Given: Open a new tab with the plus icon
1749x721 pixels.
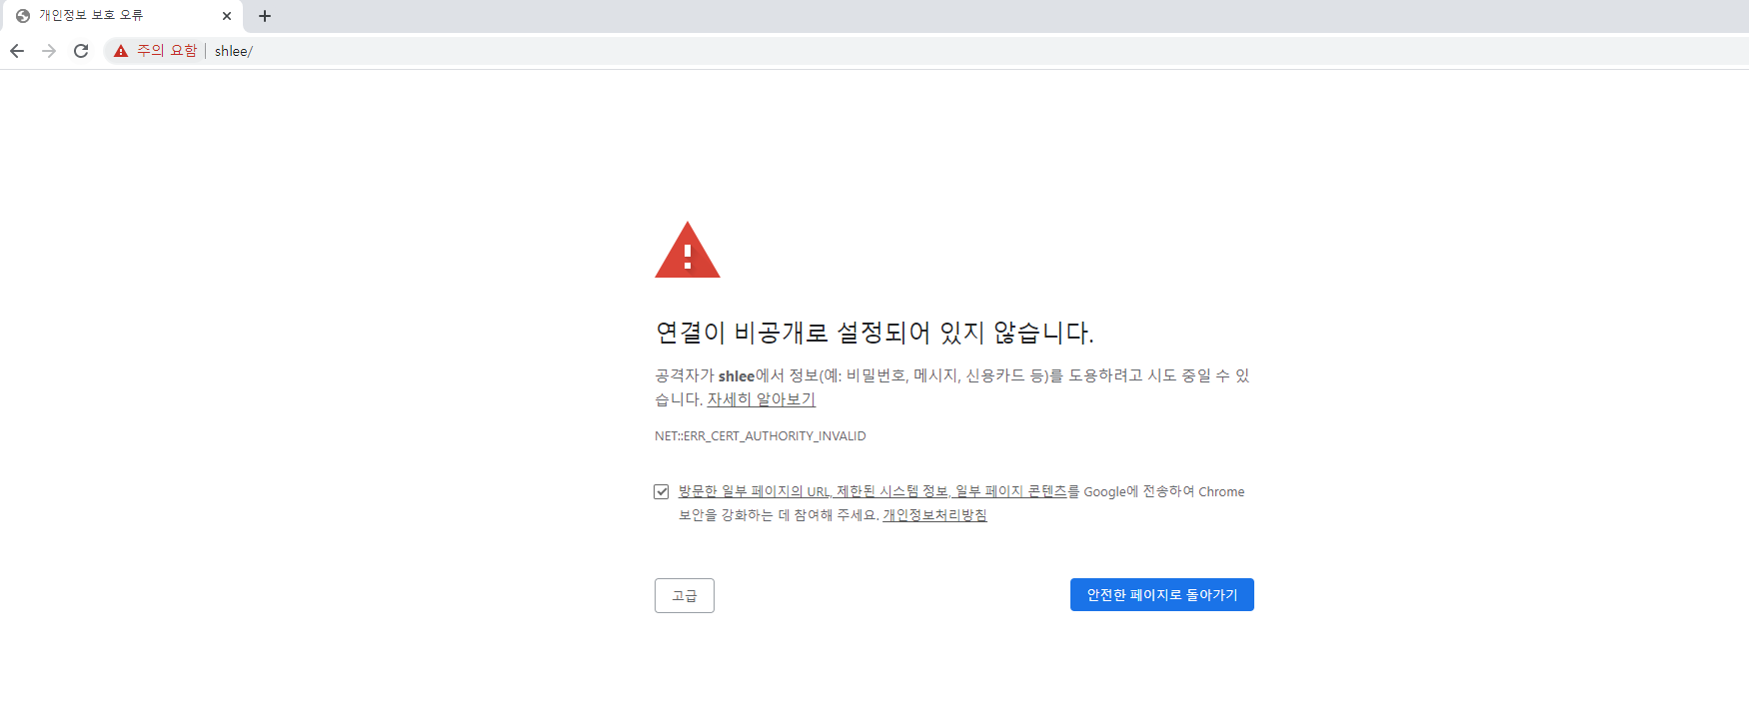Looking at the screenshot, I should click(265, 16).
